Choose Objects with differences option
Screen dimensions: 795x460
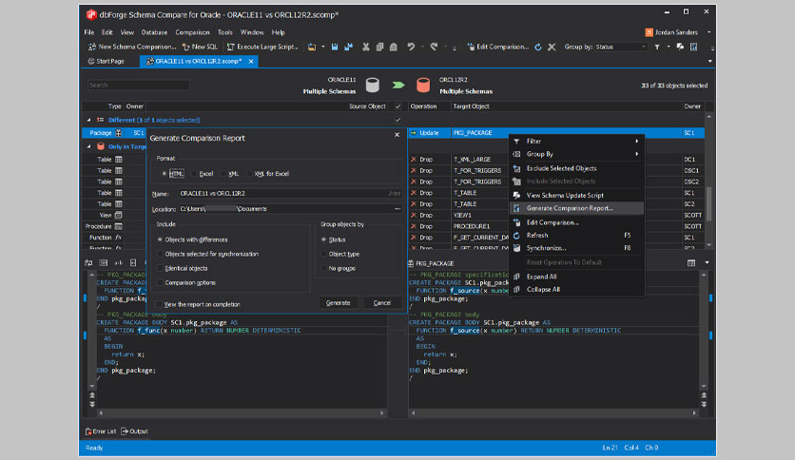pyautogui.click(x=160, y=240)
